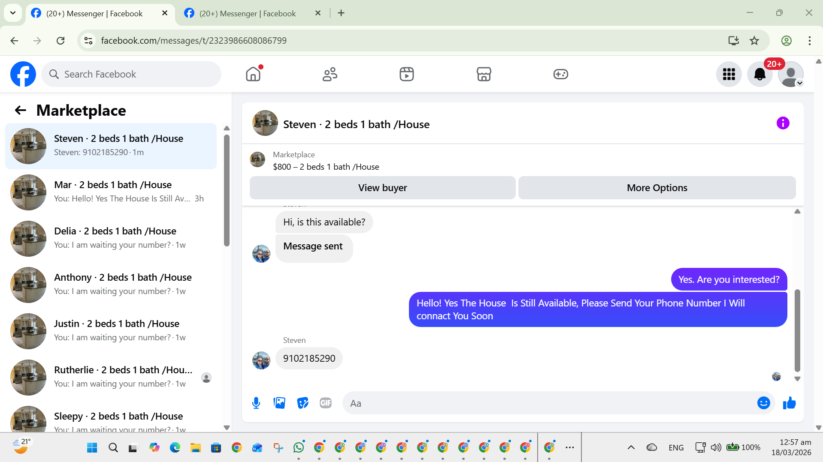Click the 9102185290 message bubble

(x=309, y=358)
